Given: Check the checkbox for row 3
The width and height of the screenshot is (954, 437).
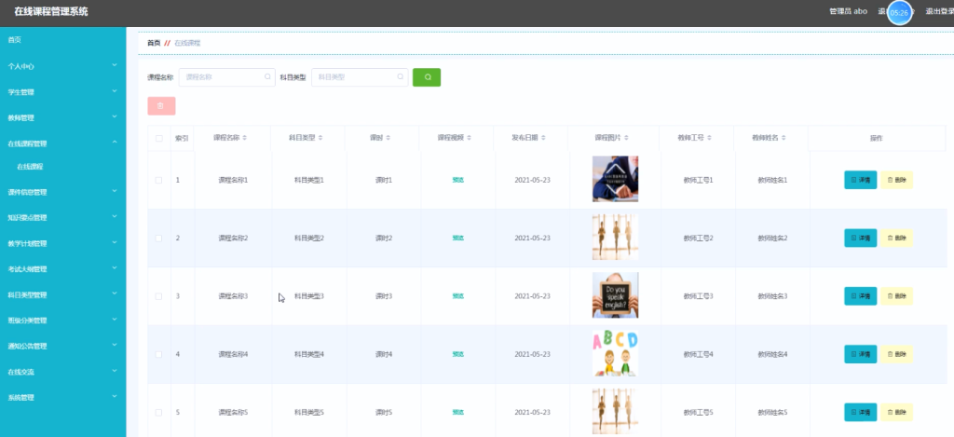Looking at the screenshot, I should (158, 296).
